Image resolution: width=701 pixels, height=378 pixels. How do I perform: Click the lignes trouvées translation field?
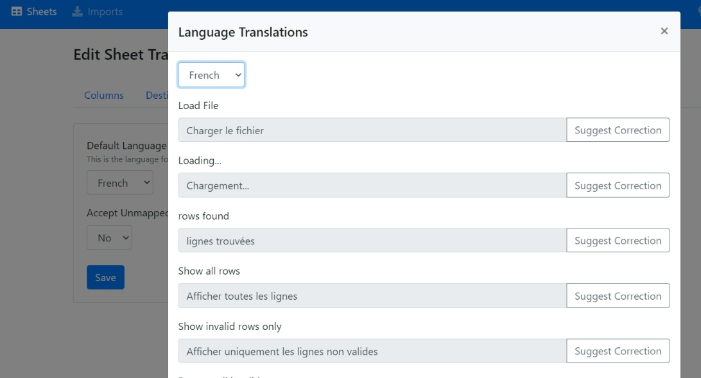coord(372,241)
